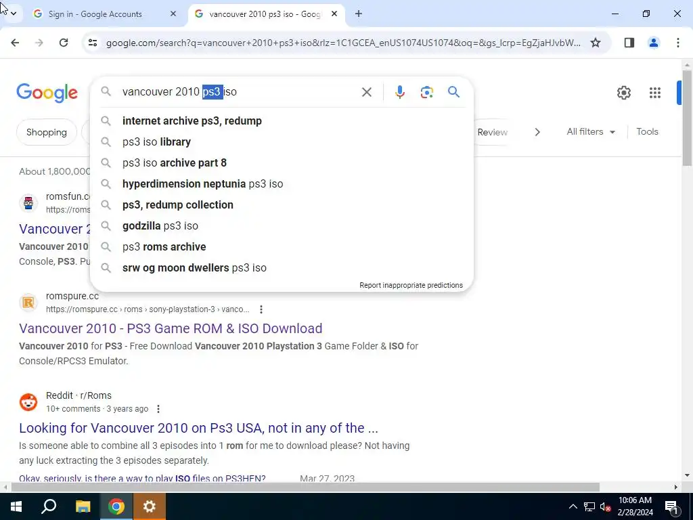This screenshot has width=693, height=520.
Task: Bookmark this page with the star
Action: [596, 43]
